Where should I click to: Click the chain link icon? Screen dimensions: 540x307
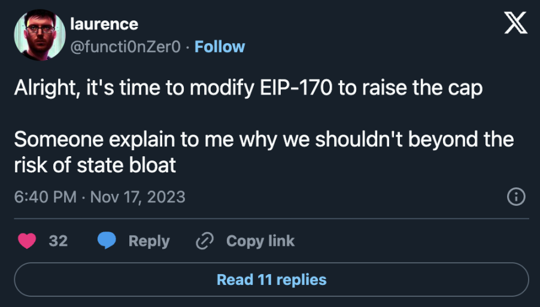(205, 241)
